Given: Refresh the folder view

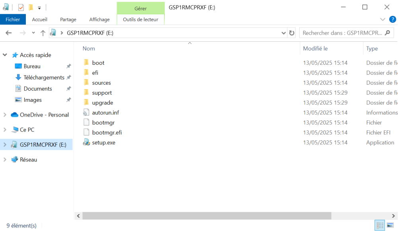Looking at the screenshot, I should 292,33.
